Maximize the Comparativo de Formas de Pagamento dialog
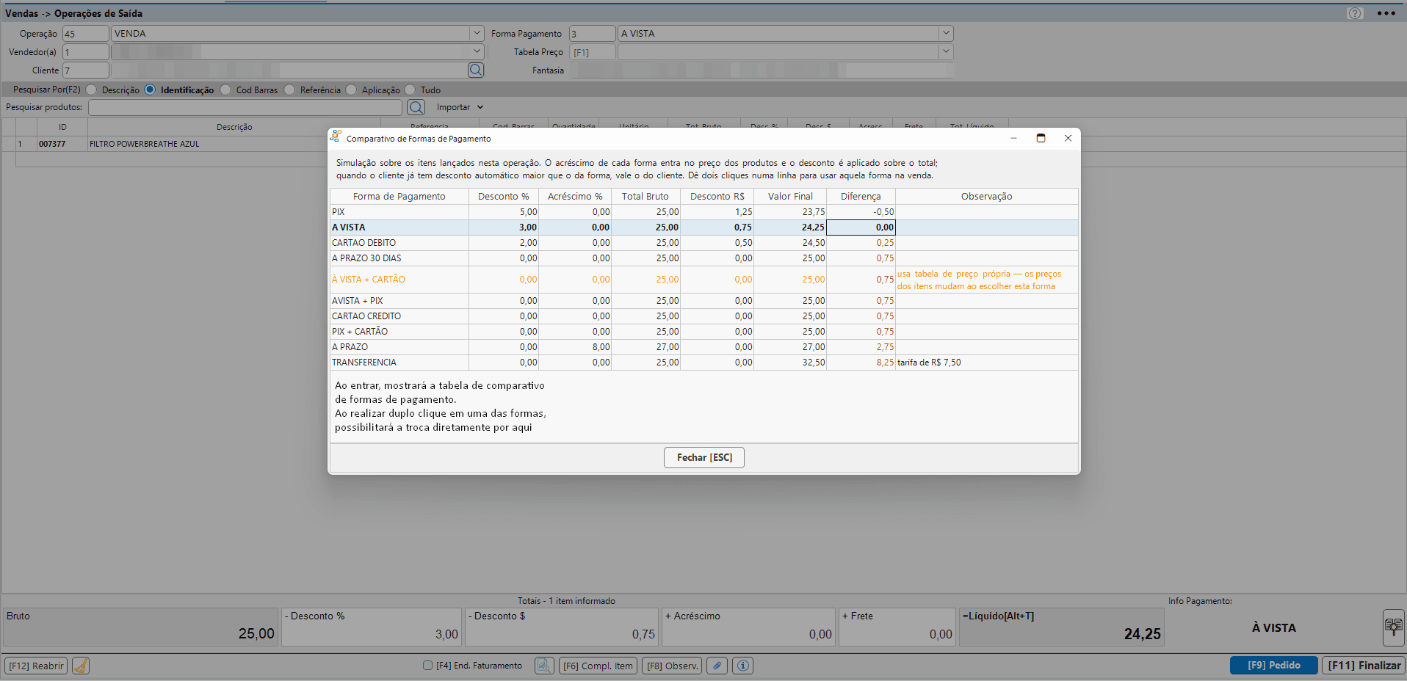The height and width of the screenshot is (681, 1407). [x=1041, y=138]
